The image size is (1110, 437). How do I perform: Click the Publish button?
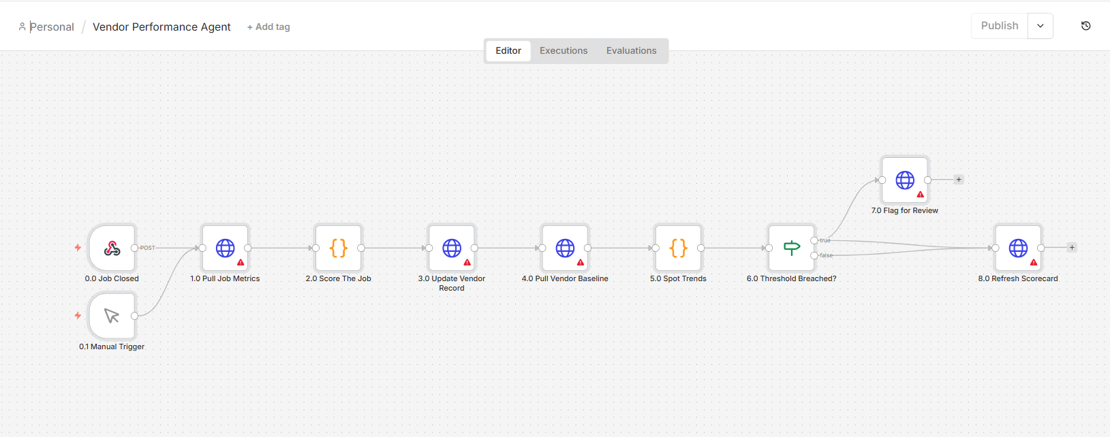(x=1000, y=26)
